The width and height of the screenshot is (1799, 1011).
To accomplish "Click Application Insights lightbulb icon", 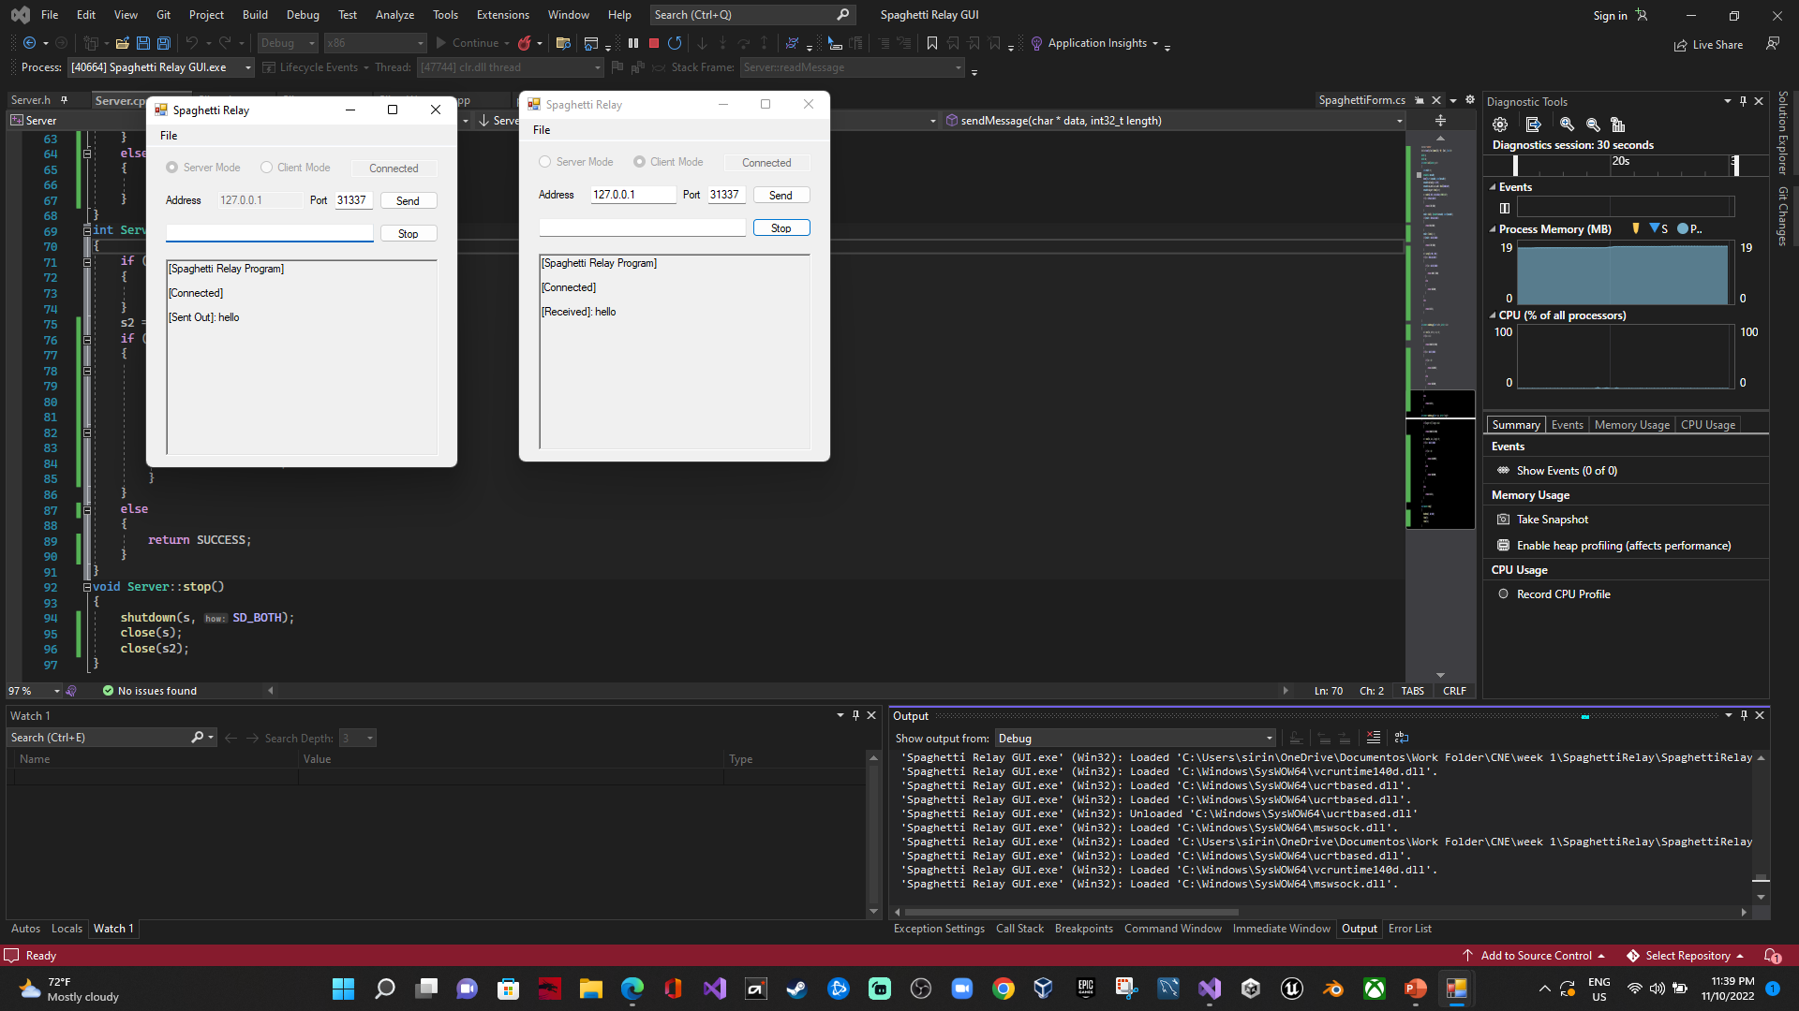I will coord(1036,43).
